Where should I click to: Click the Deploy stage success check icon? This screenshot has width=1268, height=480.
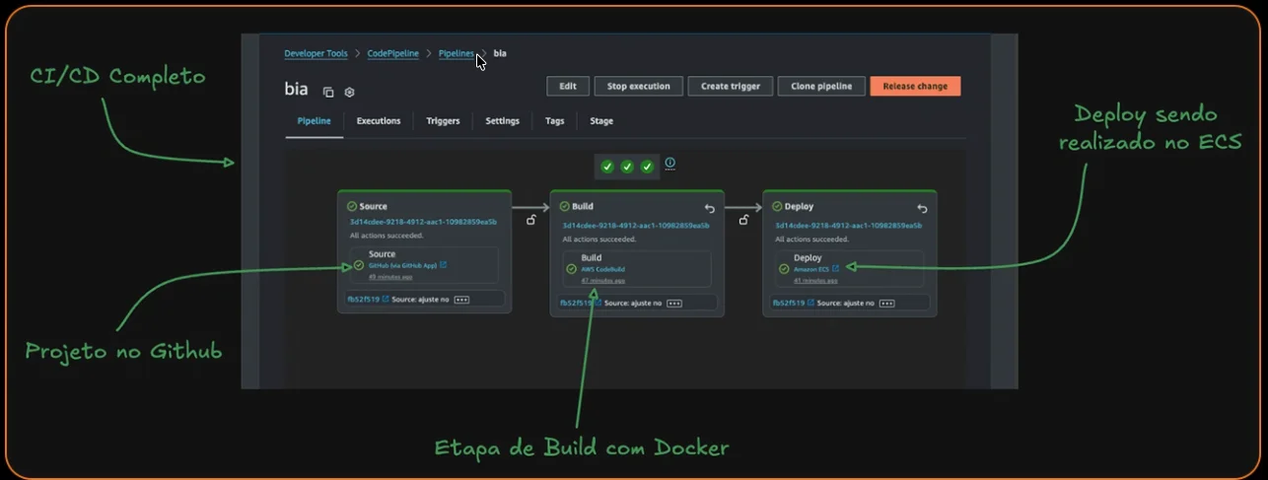click(x=778, y=206)
